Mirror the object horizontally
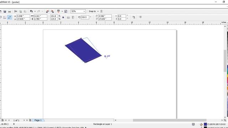The width and height of the screenshot is (228, 128). [68, 17]
